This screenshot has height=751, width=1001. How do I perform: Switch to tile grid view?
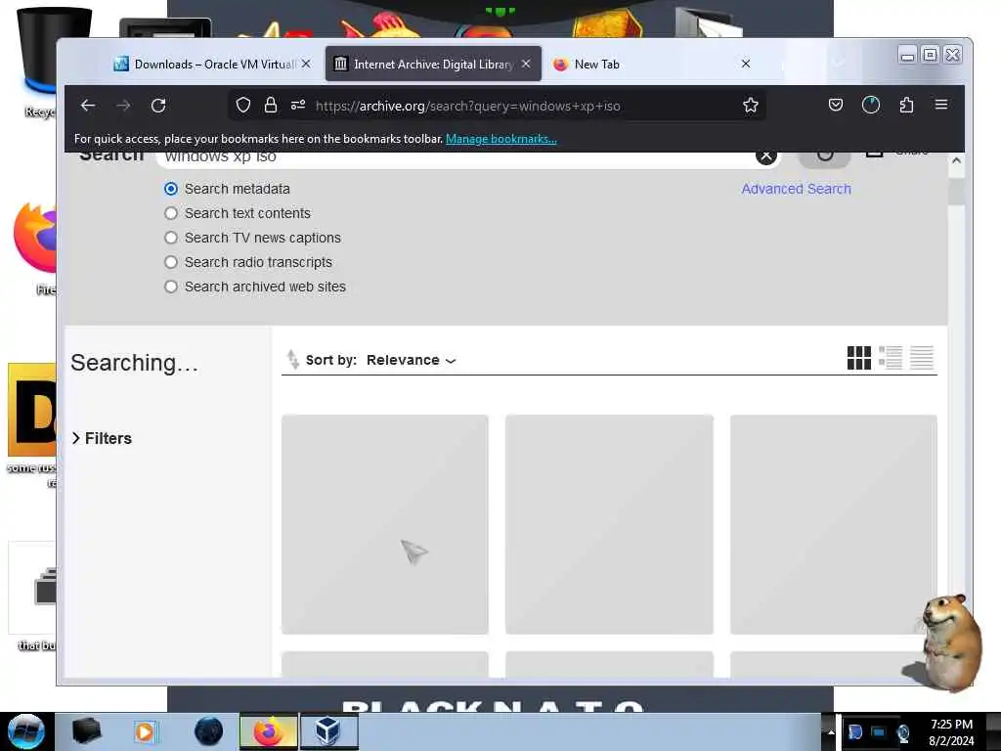click(858, 358)
